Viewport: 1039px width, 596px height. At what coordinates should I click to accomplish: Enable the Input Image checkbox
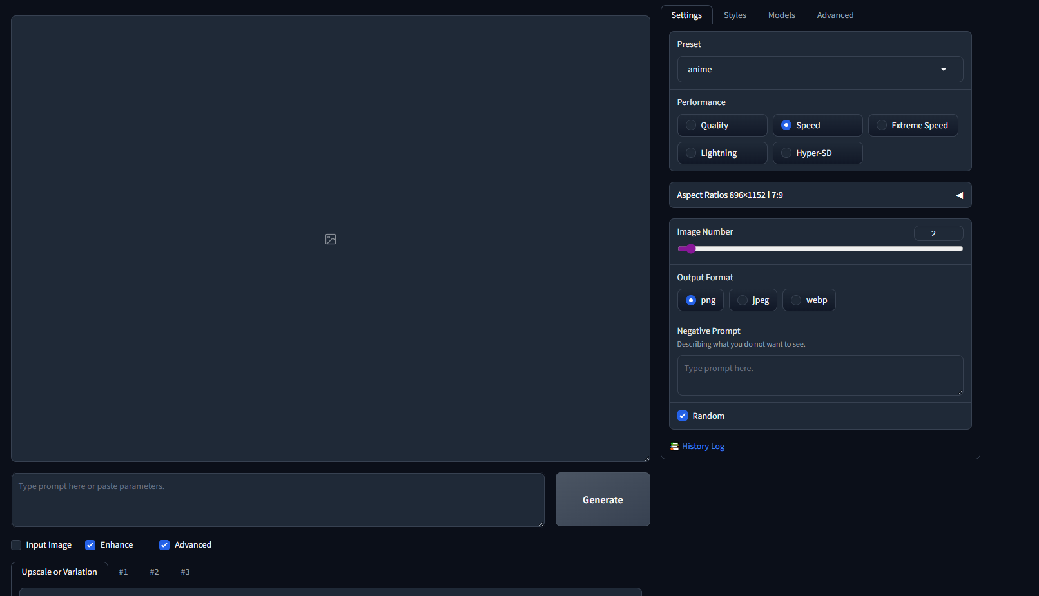(16, 545)
